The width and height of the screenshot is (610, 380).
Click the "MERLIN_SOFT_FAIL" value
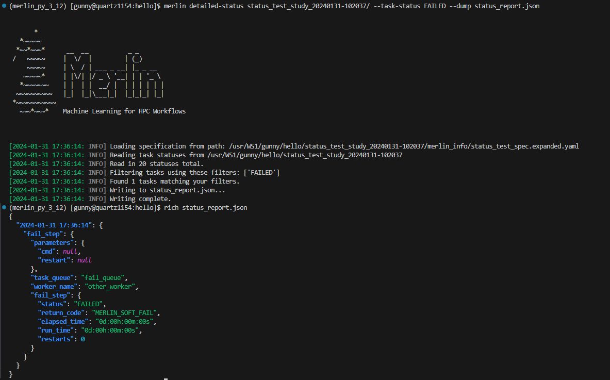(x=124, y=312)
